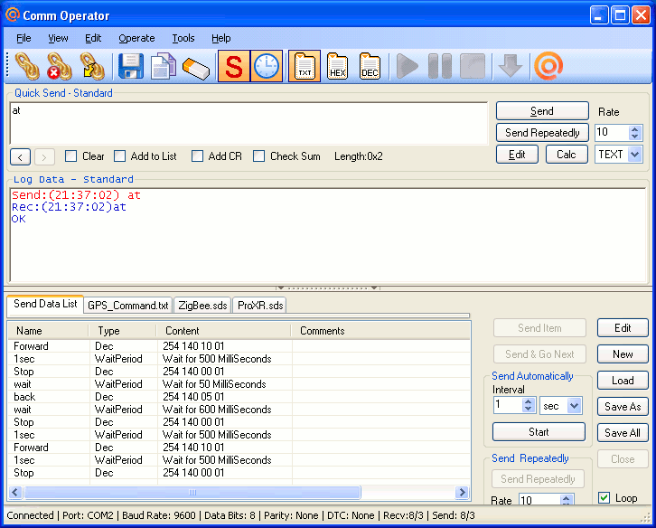Increase the Quick Send Rate spinner

pos(634,129)
